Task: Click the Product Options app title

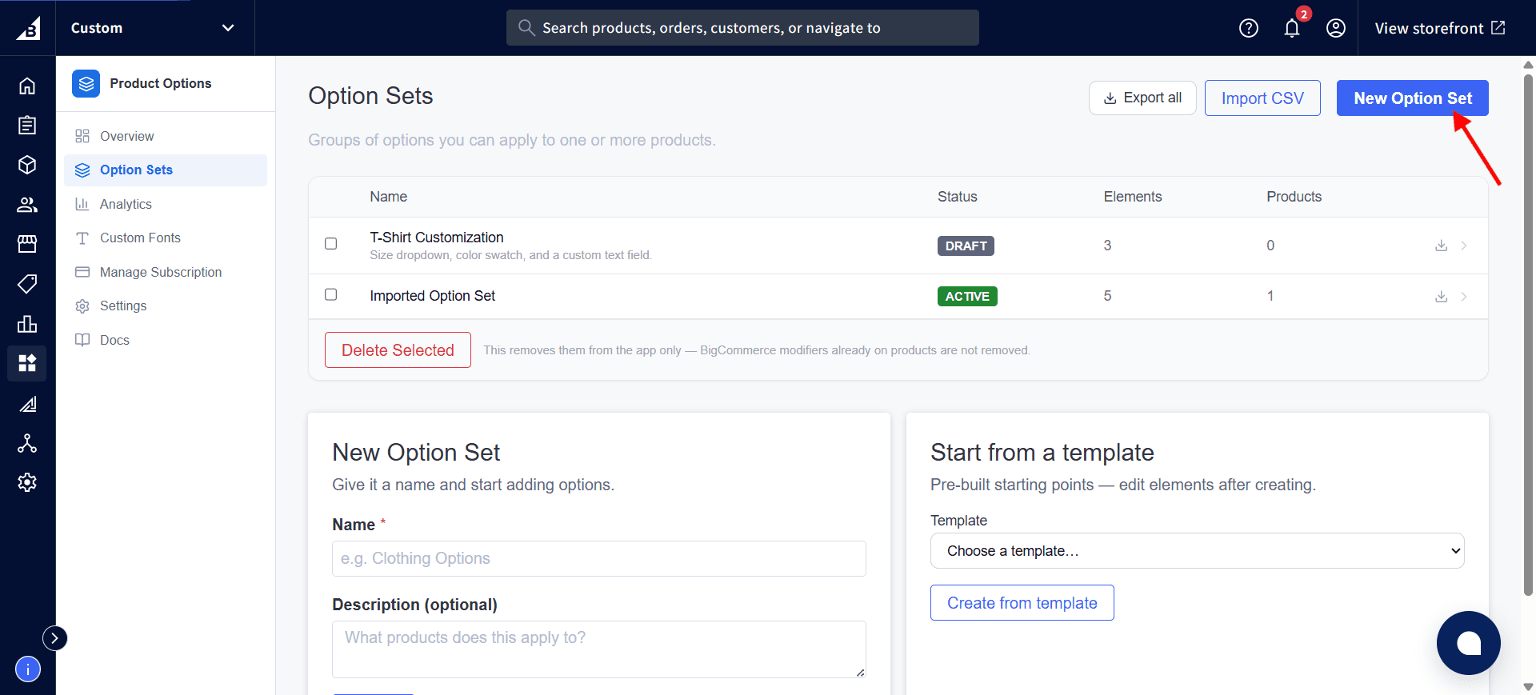Action: [x=161, y=83]
